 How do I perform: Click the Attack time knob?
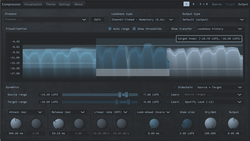point(16,124)
